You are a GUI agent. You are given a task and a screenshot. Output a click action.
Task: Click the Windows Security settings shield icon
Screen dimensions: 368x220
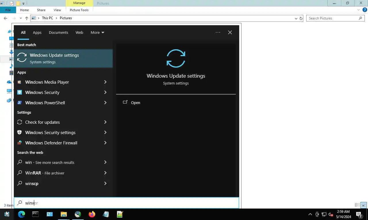coord(20,133)
